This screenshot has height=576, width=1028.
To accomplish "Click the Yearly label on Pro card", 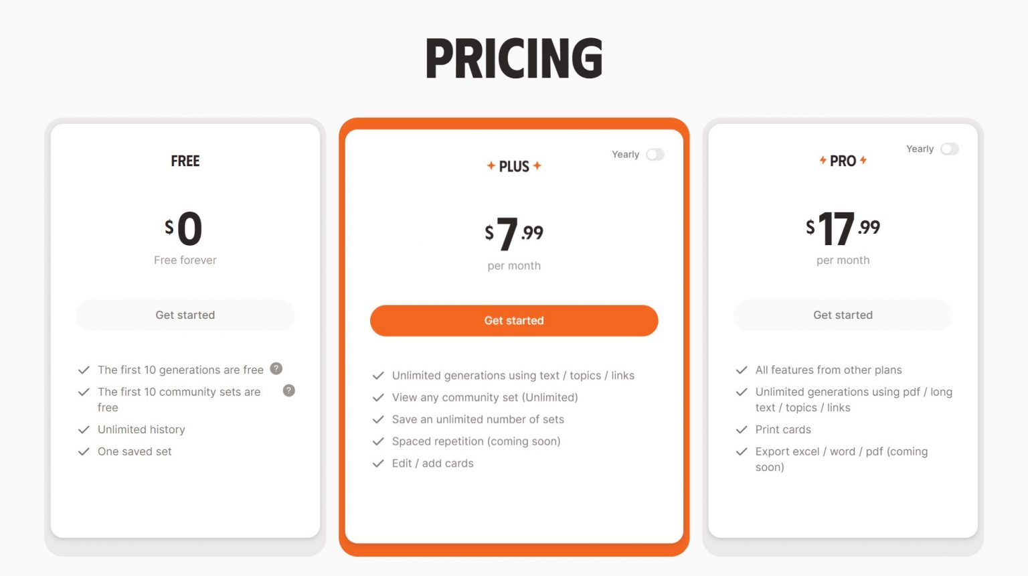I will click(920, 149).
